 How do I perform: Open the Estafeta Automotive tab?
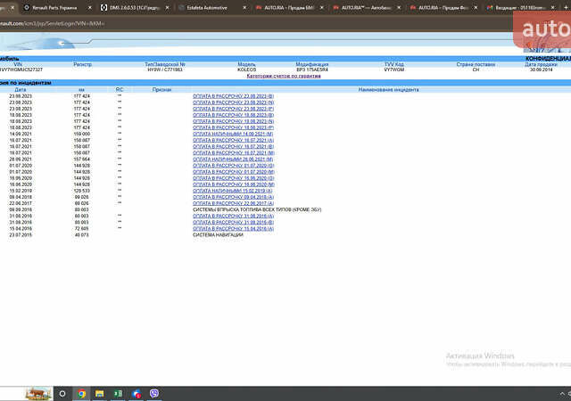(207, 7)
